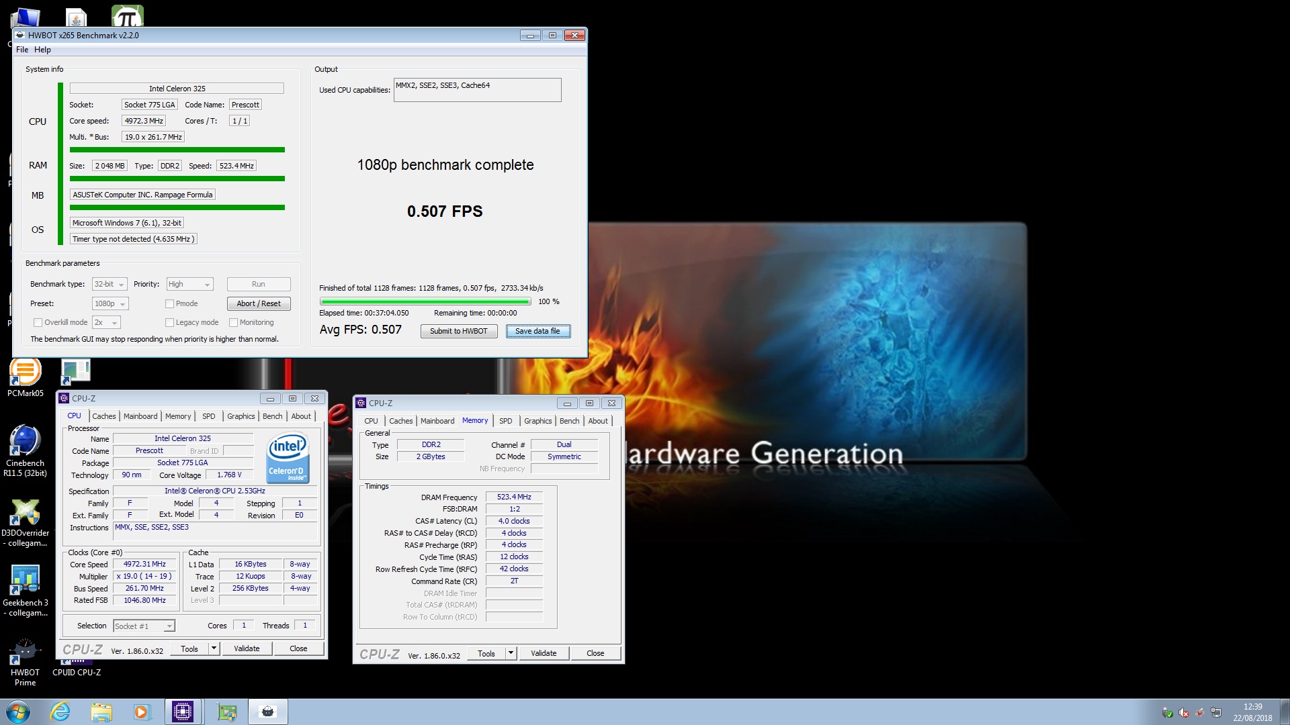Open the clock and date in tray

click(1252, 712)
